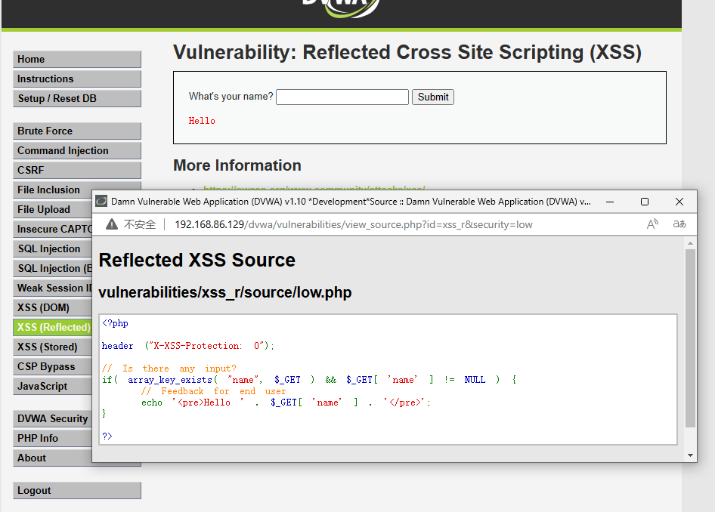The height and width of the screenshot is (512, 715).
Task: Click the Logout button
Action: [x=77, y=491]
